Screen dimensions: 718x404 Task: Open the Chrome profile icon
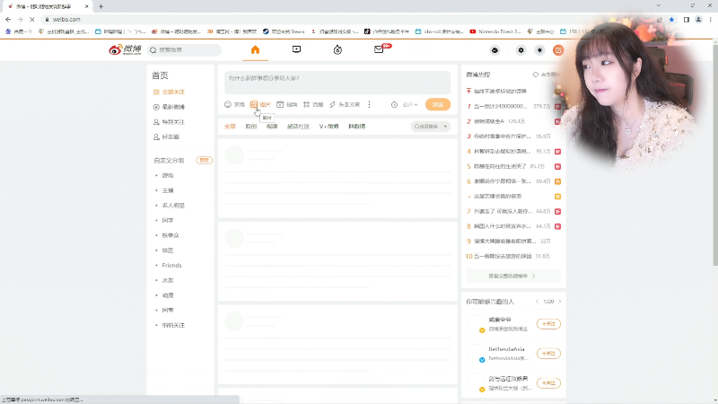coord(698,19)
